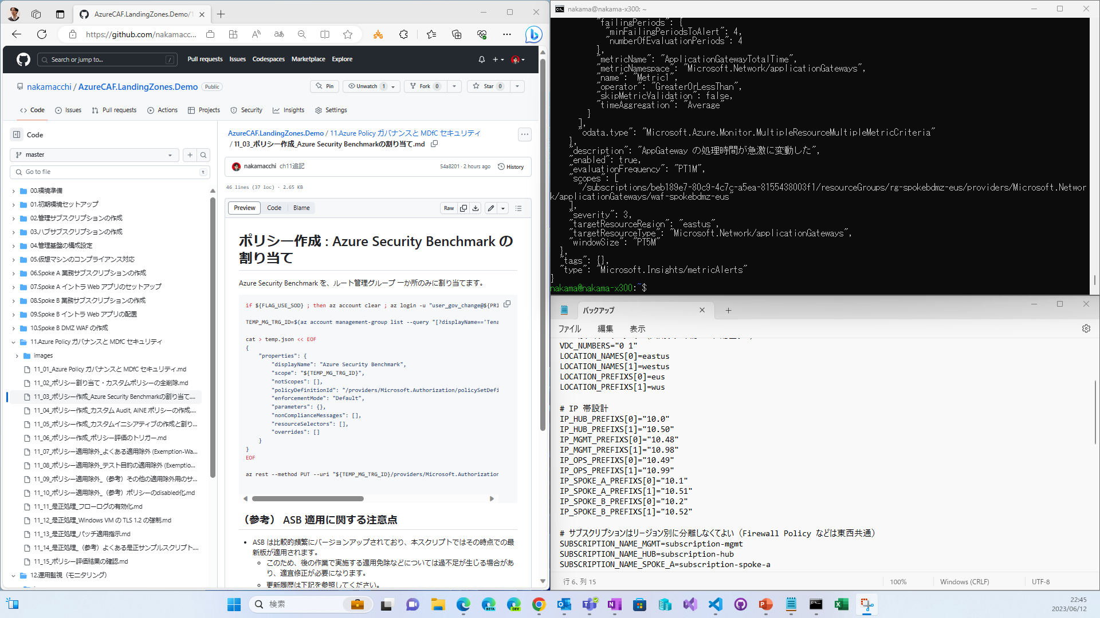Copy raw file content icon

point(463,208)
